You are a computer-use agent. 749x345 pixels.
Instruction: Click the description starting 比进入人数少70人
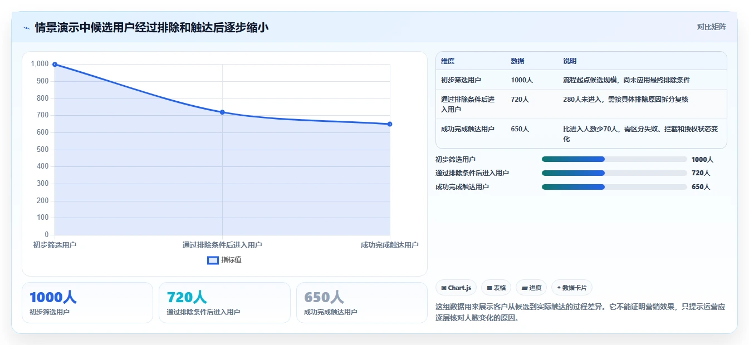tap(640, 134)
